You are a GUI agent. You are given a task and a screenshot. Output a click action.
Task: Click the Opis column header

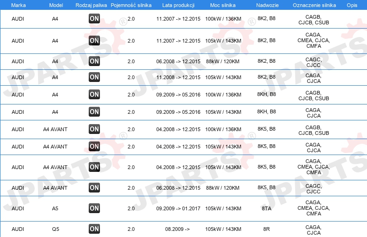click(x=352, y=5)
